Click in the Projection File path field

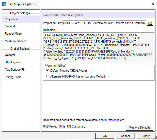pyautogui.click(x=104, y=23)
